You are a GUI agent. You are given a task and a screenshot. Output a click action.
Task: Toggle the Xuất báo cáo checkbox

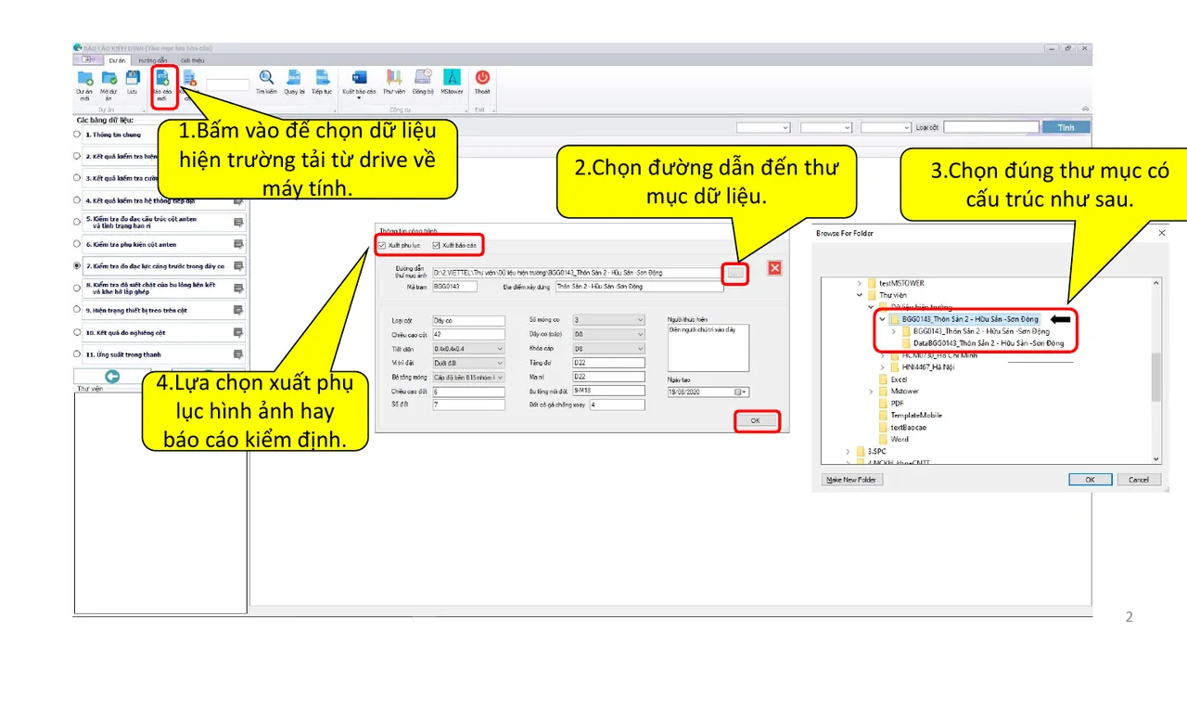[x=436, y=245]
